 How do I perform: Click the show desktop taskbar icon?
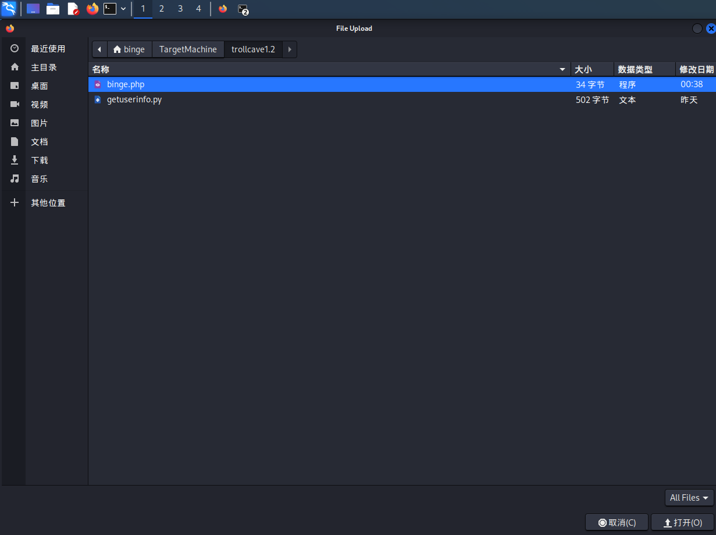(33, 9)
